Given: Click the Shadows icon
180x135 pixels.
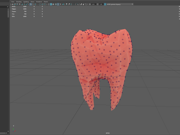Looking at the screenshot, I should tap(63, 4).
